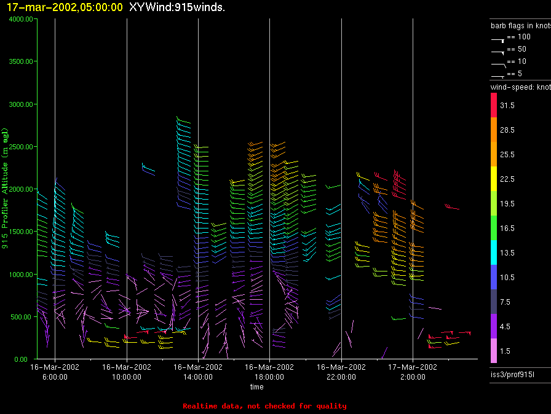
Task: Select the orange 25.5 knot color band
Action: (x=494, y=154)
